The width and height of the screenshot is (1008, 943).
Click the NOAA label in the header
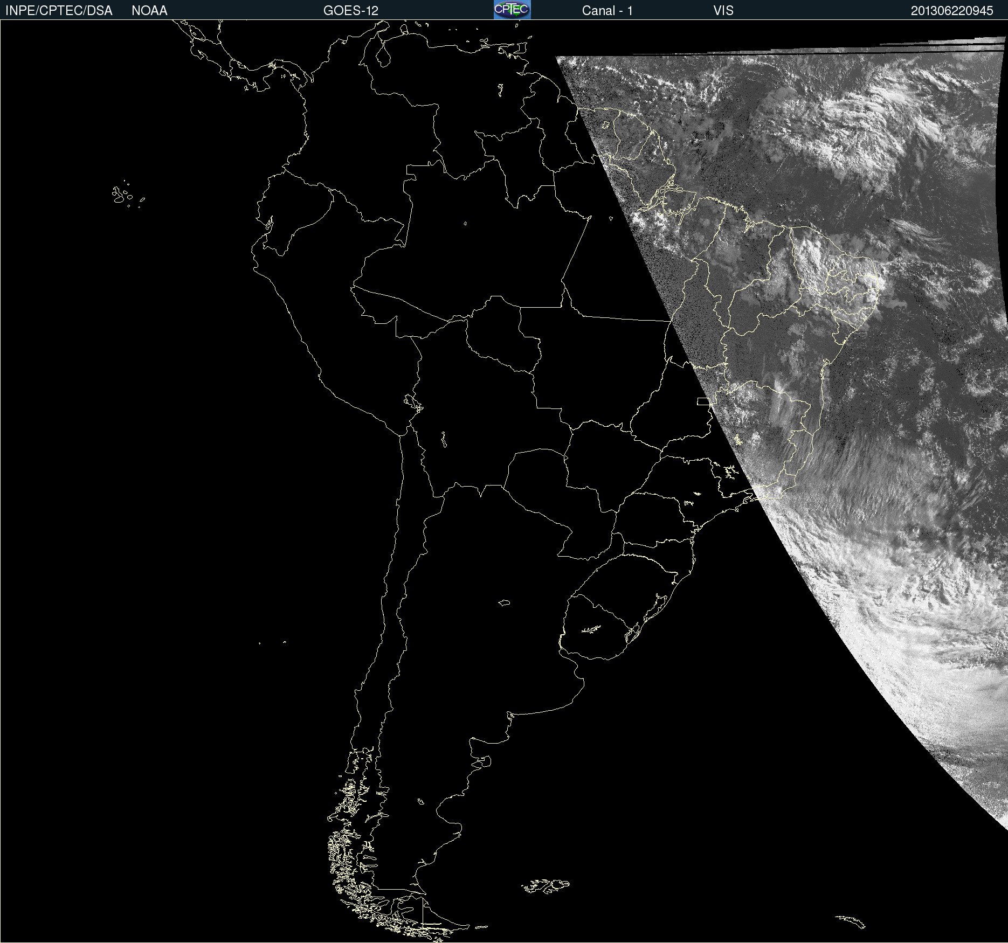149,11
